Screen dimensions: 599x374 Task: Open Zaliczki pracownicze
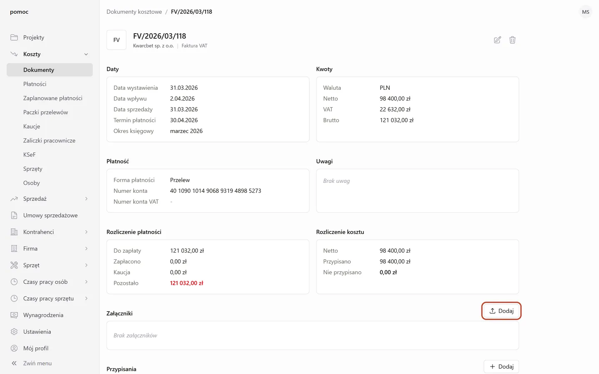click(x=50, y=140)
